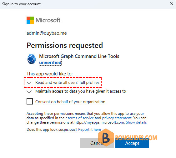Expand Read and write all users' full profiles
This screenshot has height=158, width=176.
29,83
